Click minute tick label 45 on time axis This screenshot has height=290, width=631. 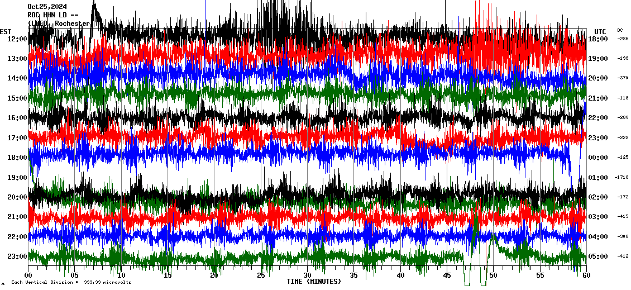click(447, 275)
